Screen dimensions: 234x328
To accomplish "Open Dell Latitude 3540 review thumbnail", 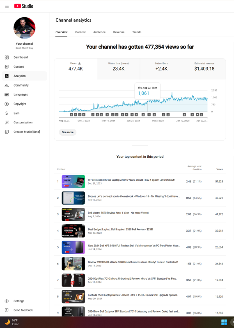I will coord(73,264).
